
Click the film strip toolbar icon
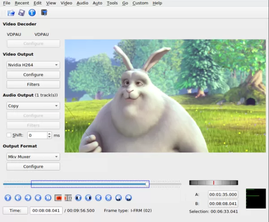tap(44, 13)
